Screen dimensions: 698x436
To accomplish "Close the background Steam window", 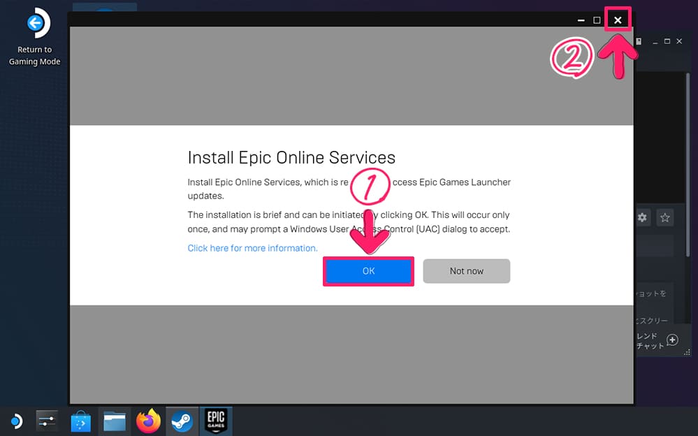I will tap(679, 41).
